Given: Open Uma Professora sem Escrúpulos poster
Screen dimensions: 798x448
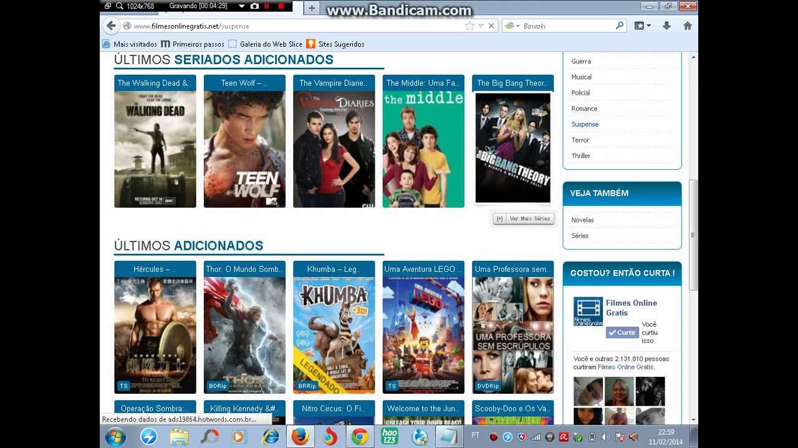Looking at the screenshot, I should coord(513,335).
